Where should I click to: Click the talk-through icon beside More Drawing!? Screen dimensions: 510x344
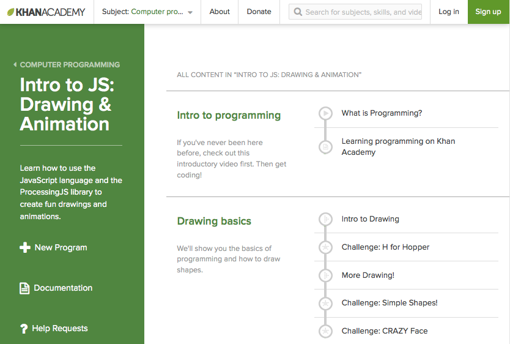325,275
